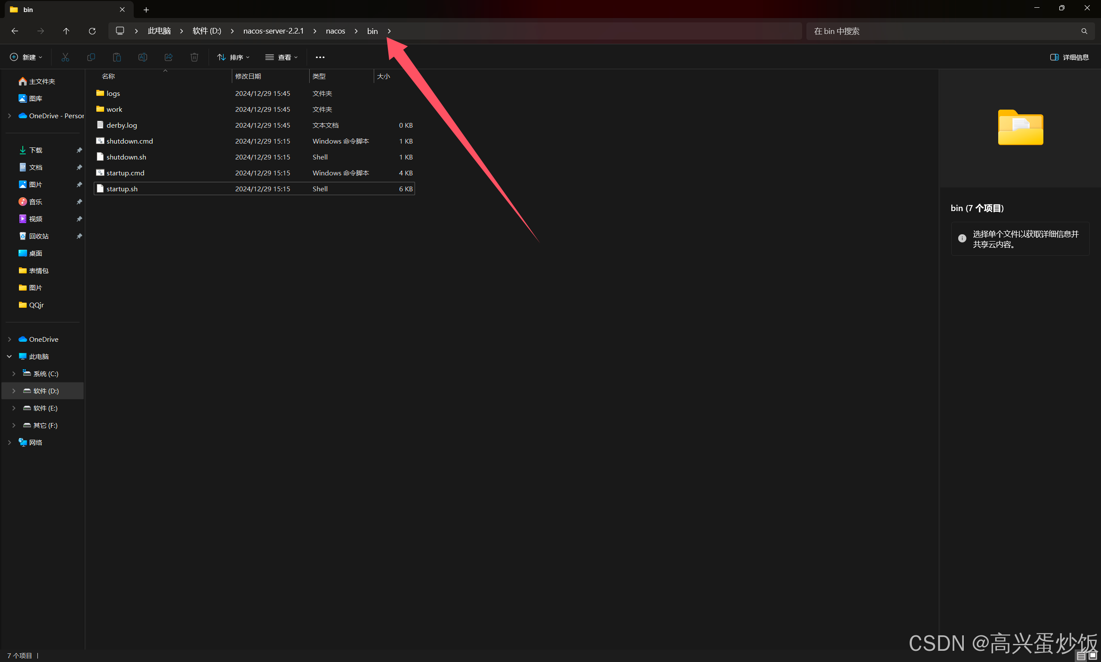Toggle the 详细信息 details pane

pos(1069,57)
